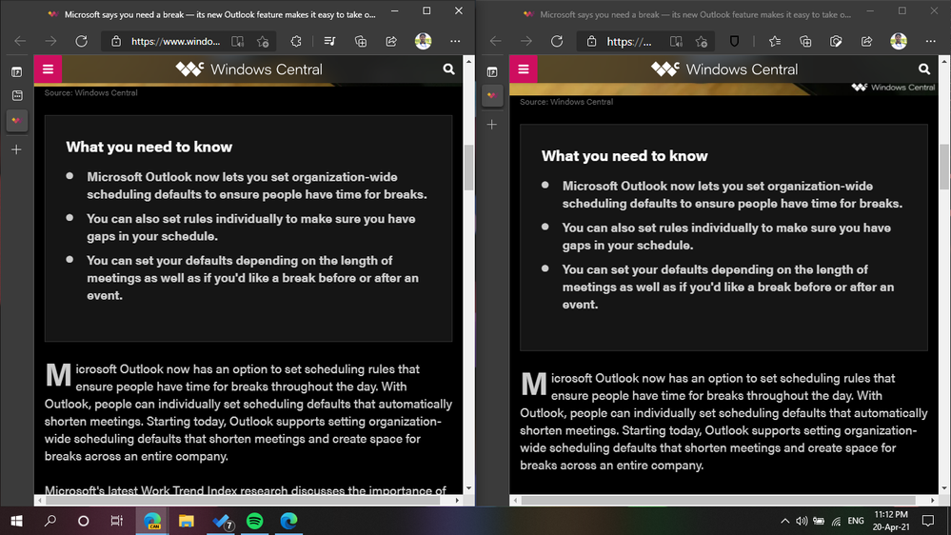
Task: View site info lock icon in right window
Action: coord(591,41)
